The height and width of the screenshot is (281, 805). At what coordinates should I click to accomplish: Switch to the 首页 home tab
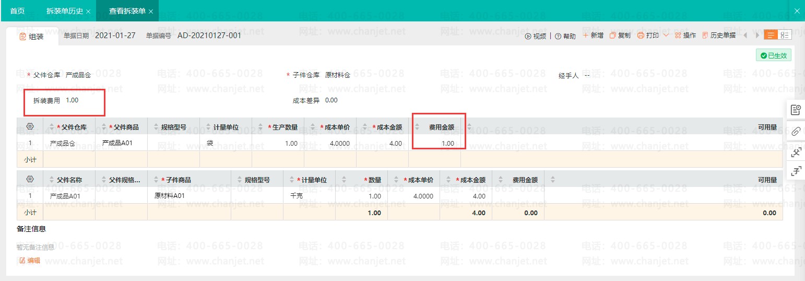[17, 11]
